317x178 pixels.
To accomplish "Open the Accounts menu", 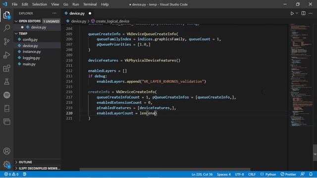I will (6, 151).
